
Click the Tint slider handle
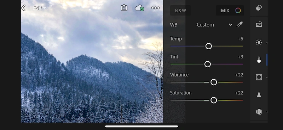pyautogui.click(x=208, y=64)
